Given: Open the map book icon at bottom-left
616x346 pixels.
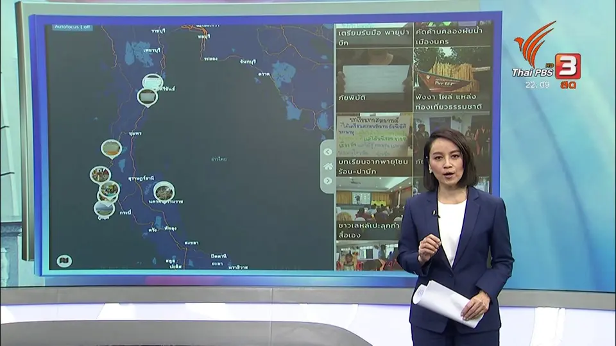Looking at the screenshot, I should pos(64,261).
